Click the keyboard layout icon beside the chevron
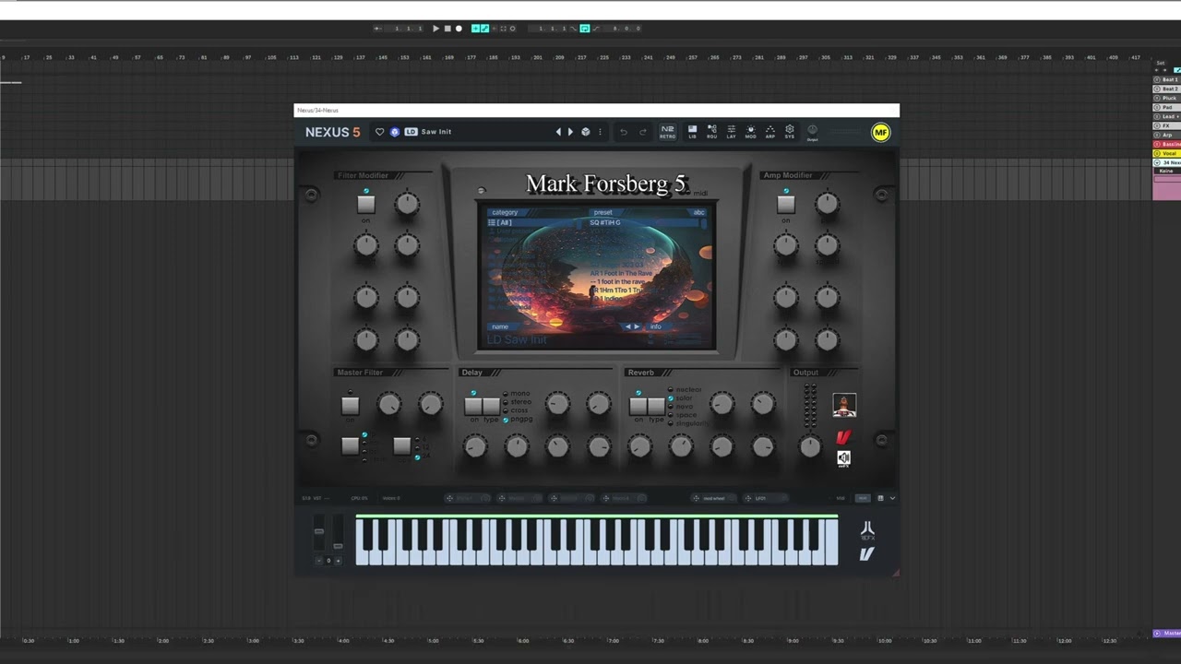Image resolution: width=1181 pixels, height=664 pixels. [880, 499]
